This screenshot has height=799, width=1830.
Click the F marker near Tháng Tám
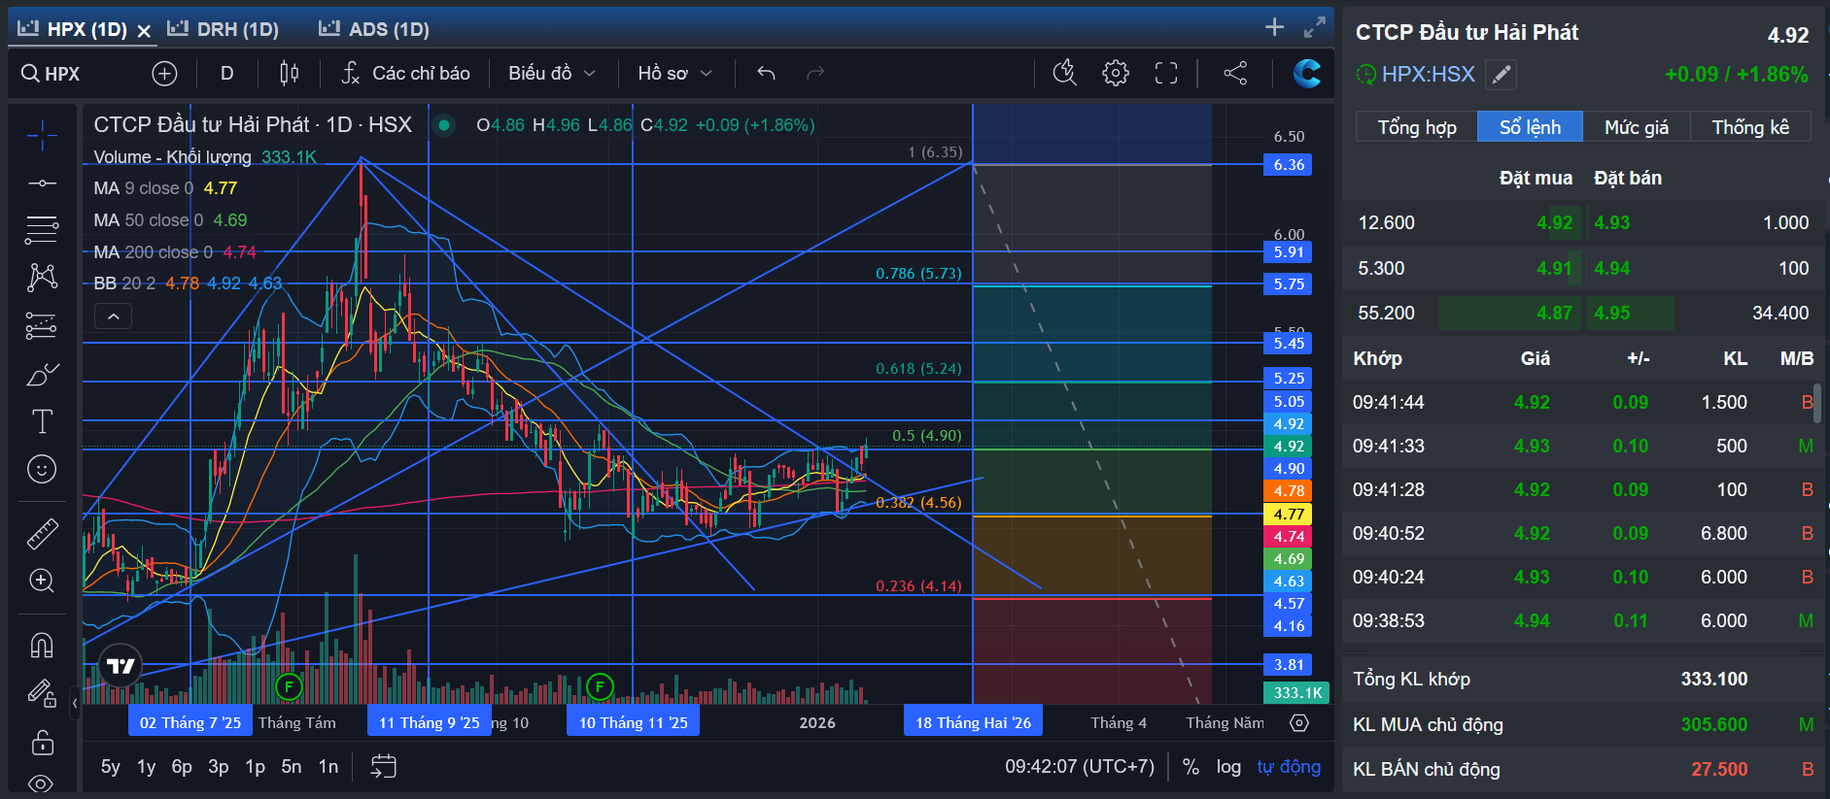(289, 687)
